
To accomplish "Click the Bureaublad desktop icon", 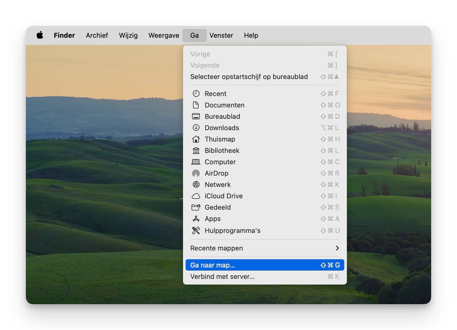I will click(x=196, y=116).
